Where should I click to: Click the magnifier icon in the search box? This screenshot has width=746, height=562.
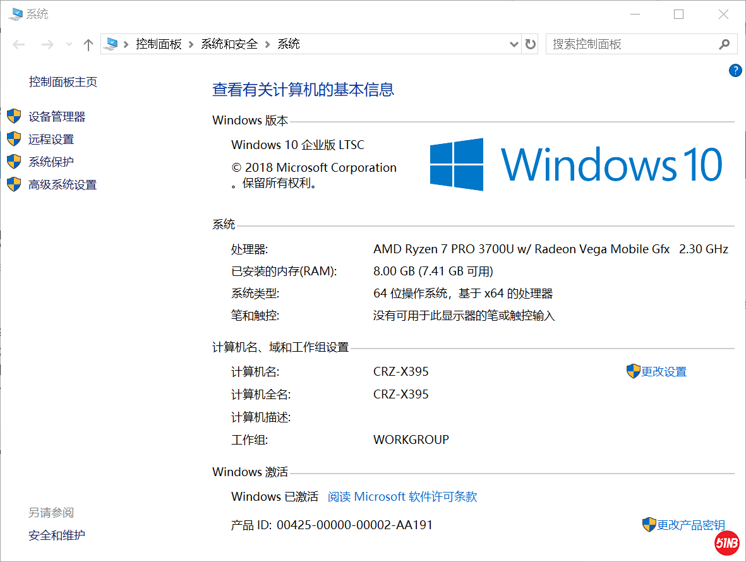point(725,44)
